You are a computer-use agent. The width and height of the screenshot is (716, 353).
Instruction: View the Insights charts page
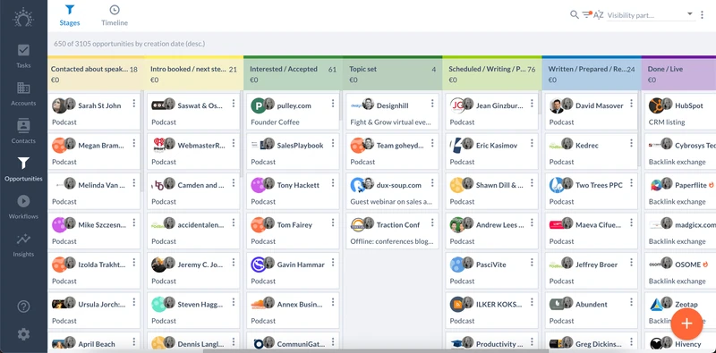[23, 245]
